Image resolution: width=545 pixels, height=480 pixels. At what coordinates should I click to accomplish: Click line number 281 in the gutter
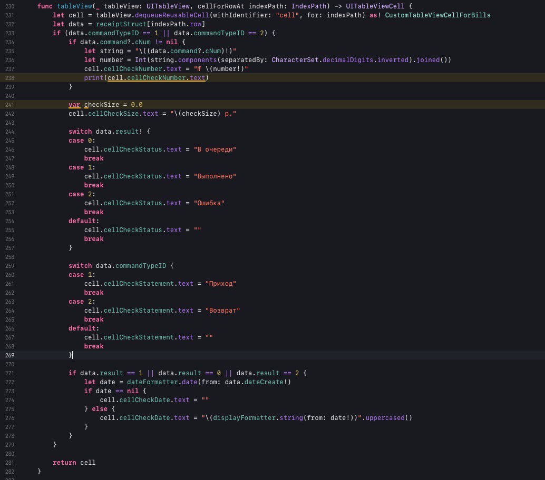tap(9, 463)
